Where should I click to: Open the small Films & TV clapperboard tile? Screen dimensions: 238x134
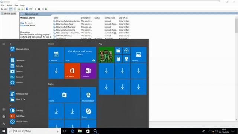[x=118, y=51]
